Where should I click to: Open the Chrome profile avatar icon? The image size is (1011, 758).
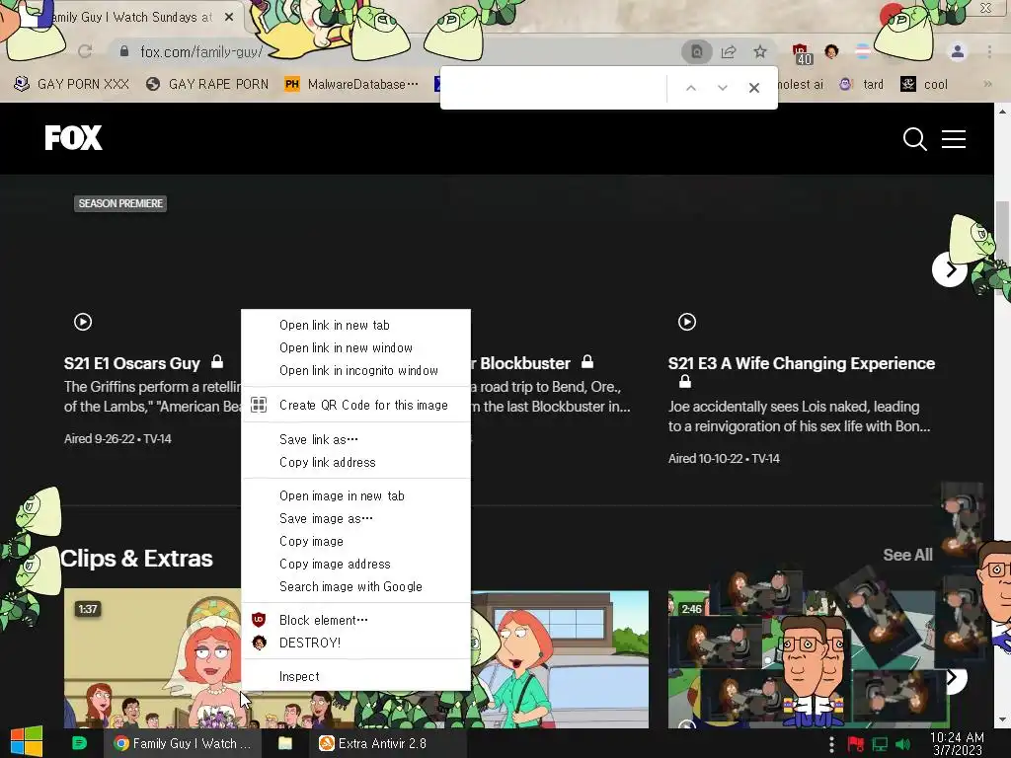tap(958, 51)
